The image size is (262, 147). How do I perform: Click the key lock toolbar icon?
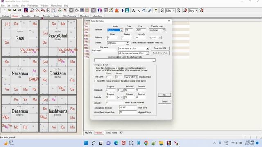point(156,10)
